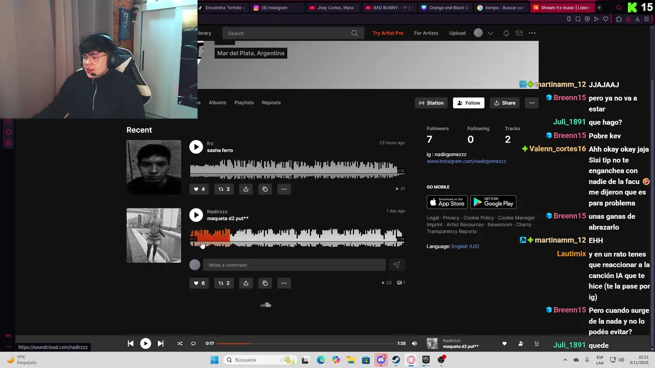Open Followers count
This screenshot has width=655, height=368.
pyautogui.click(x=438, y=135)
